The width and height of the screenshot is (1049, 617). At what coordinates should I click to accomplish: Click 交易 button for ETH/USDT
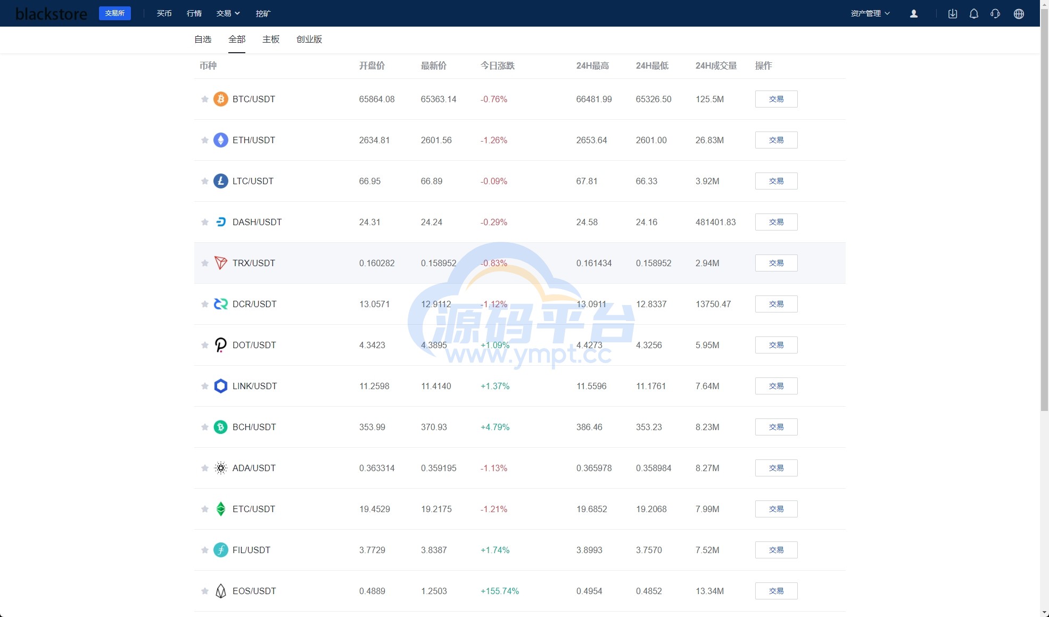[x=776, y=140]
